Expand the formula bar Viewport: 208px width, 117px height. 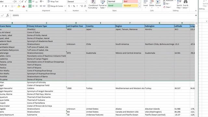[x=196, y=15]
